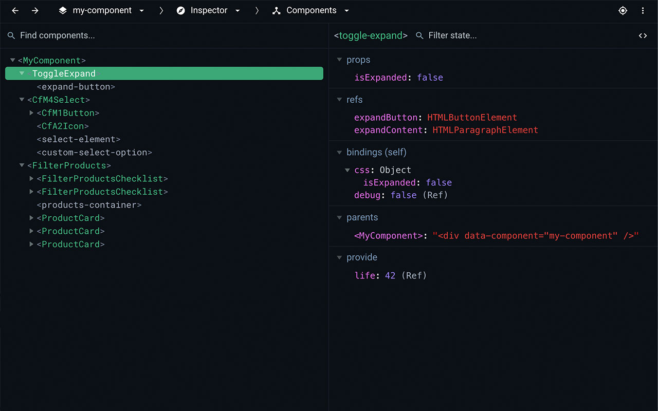Image resolution: width=658 pixels, height=411 pixels.
Task: Collapse the CfM4Select tree node
Action: point(22,100)
